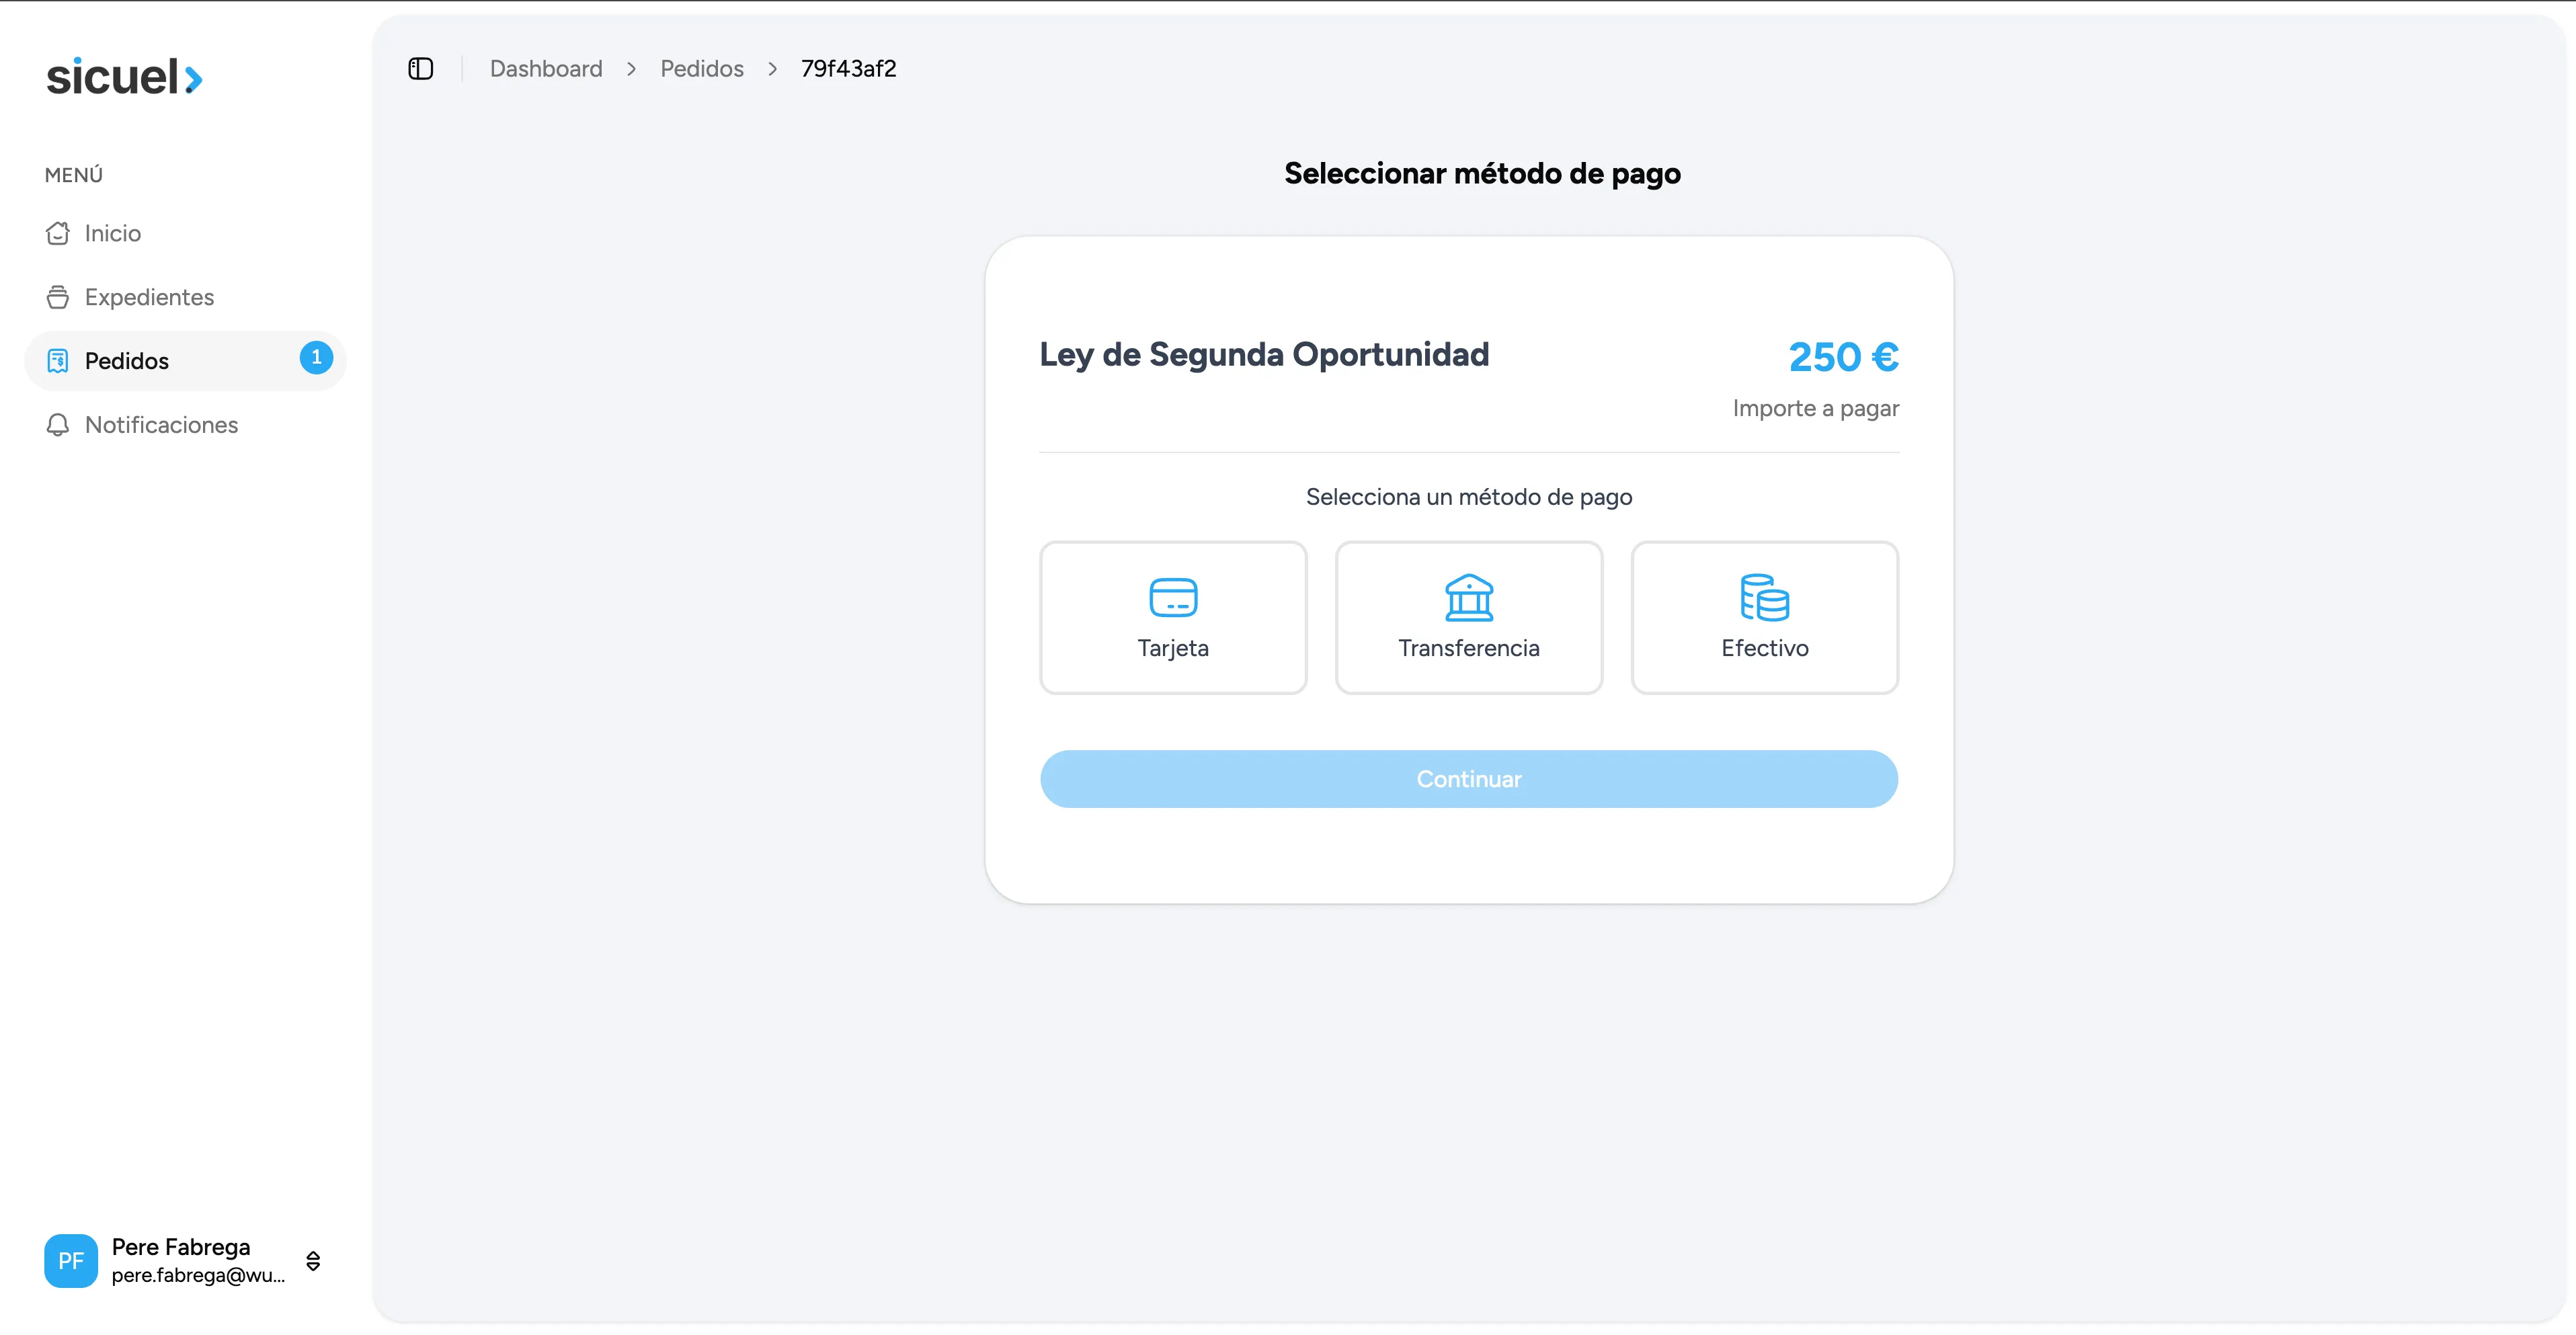Screen dimensions: 2576x1335
Task: Click the Continuar button
Action: (x=1469, y=779)
